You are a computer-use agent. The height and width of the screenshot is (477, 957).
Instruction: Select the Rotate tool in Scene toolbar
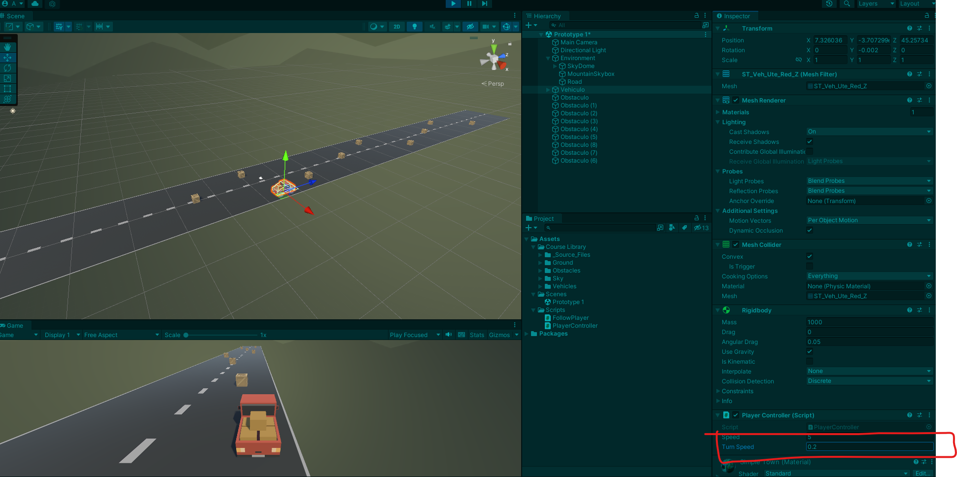[x=7, y=68]
